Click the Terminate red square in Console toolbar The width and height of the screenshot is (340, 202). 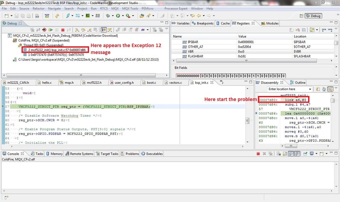click(x=258, y=154)
